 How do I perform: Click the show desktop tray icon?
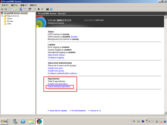[x=165, y=121]
